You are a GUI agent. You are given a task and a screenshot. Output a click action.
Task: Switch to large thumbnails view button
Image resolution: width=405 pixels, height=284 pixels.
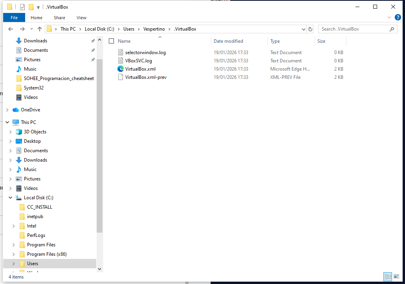[x=396, y=277]
